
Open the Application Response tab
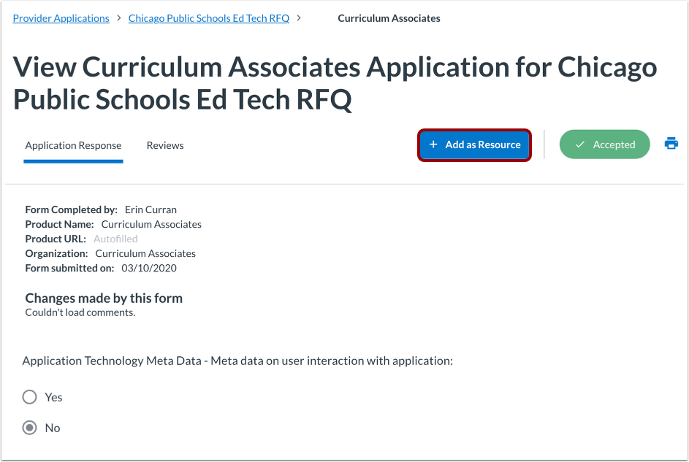coord(73,146)
